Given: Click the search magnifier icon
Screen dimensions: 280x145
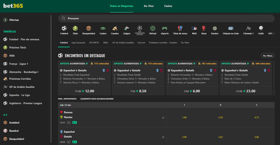Looking at the screenshot, I should pos(63,18).
